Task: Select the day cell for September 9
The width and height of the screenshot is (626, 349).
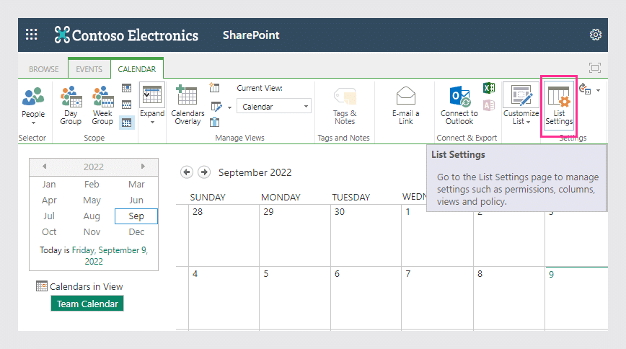Action: (576, 298)
